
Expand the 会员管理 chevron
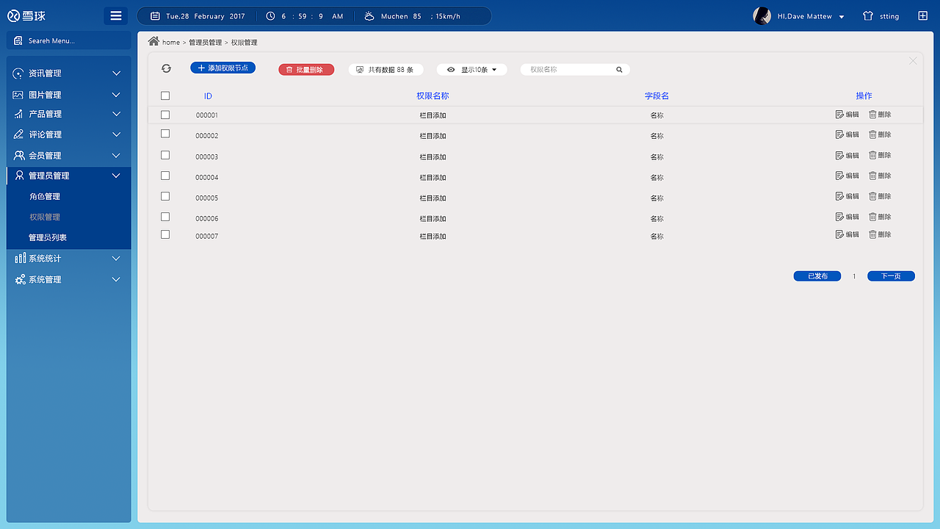(116, 156)
